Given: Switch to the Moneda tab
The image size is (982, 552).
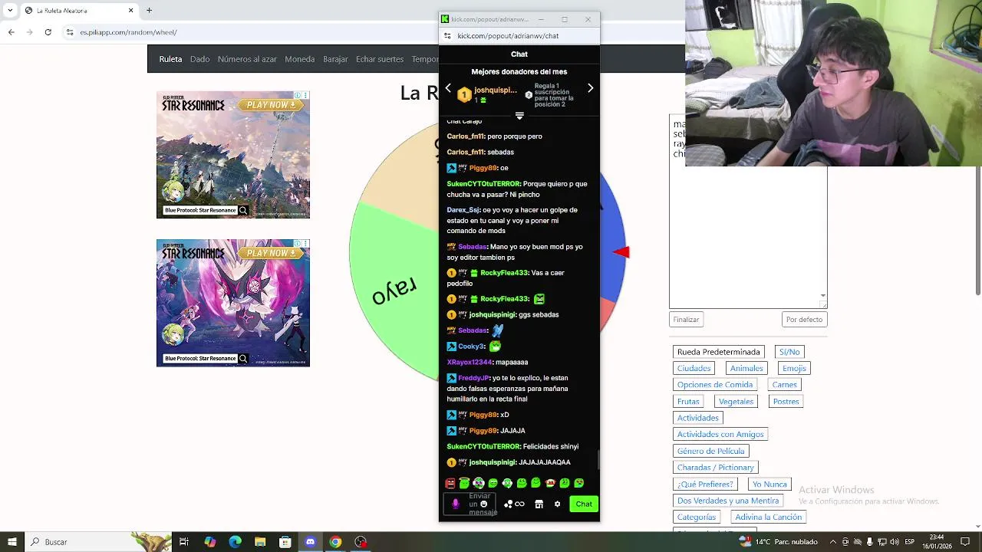Looking at the screenshot, I should (x=299, y=59).
